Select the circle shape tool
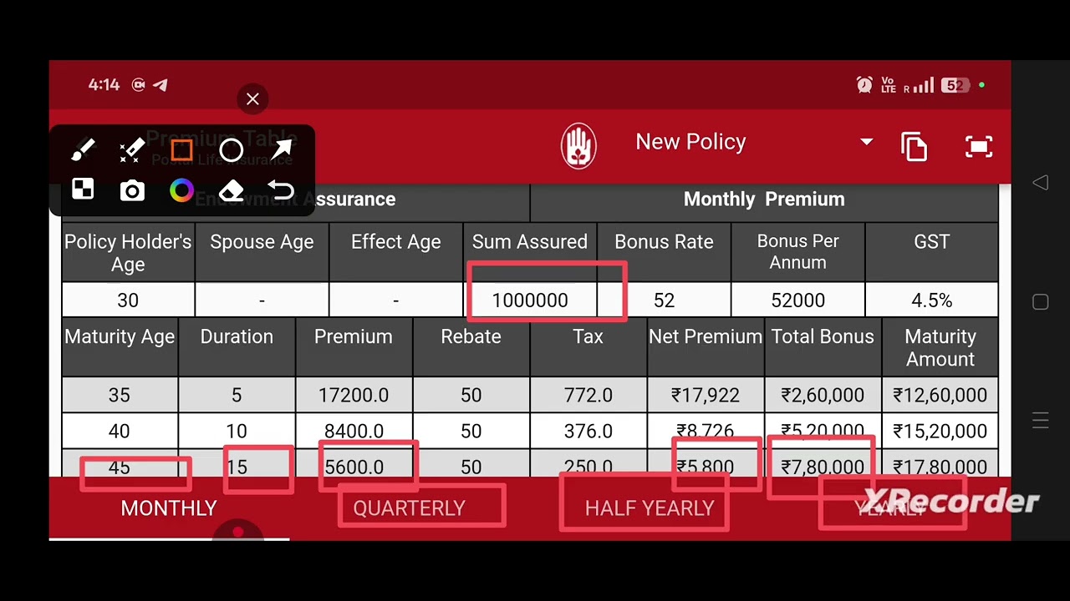 pos(232,151)
